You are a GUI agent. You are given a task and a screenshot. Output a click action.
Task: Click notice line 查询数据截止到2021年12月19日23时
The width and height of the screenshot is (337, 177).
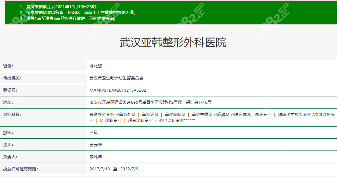59,7
